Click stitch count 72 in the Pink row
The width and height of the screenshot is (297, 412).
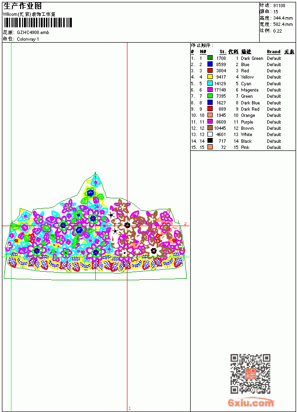tap(223, 148)
